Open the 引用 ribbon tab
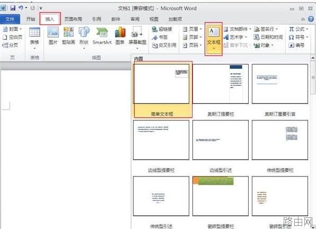This screenshot has height=229, width=316. point(96,19)
